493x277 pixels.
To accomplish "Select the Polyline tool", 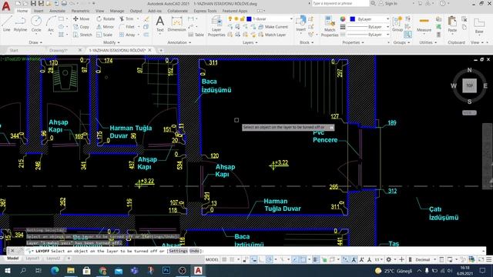I will click(20, 24).
